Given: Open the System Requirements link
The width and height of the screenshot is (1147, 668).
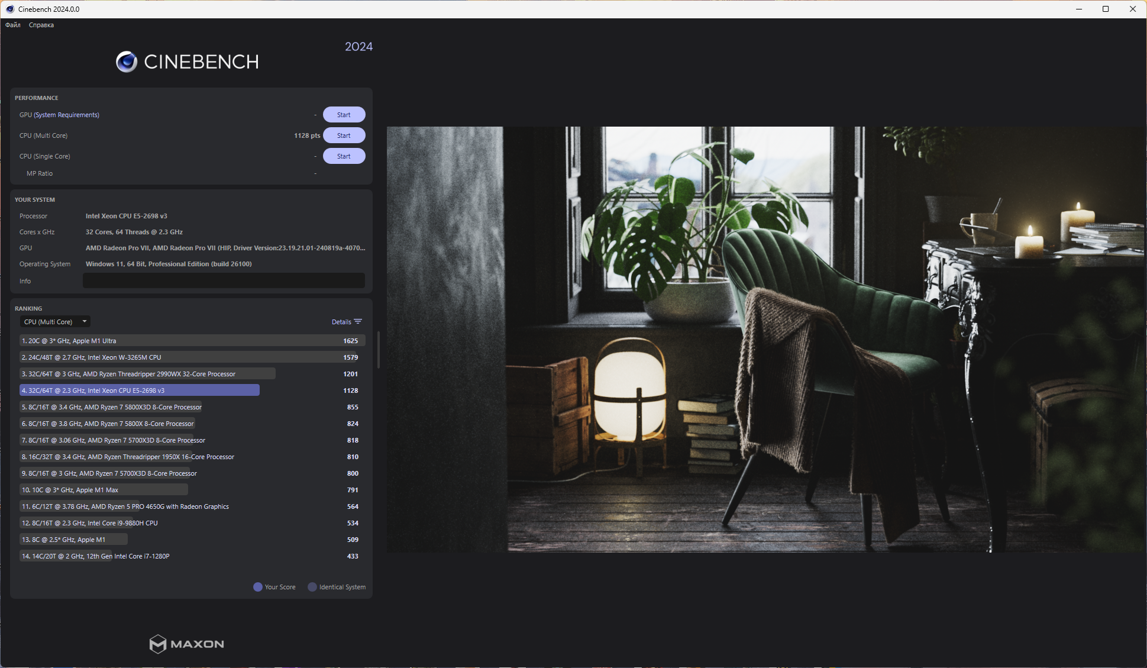Looking at the screenshot, I should click(67, 115).
